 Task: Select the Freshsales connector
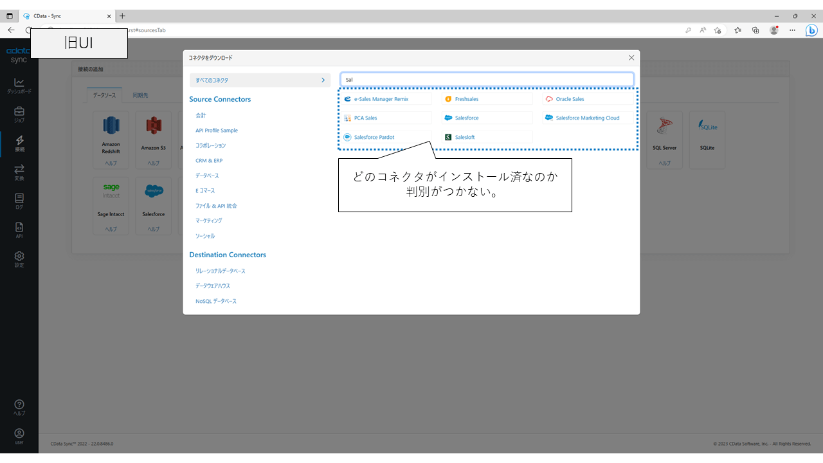[487, 99]
